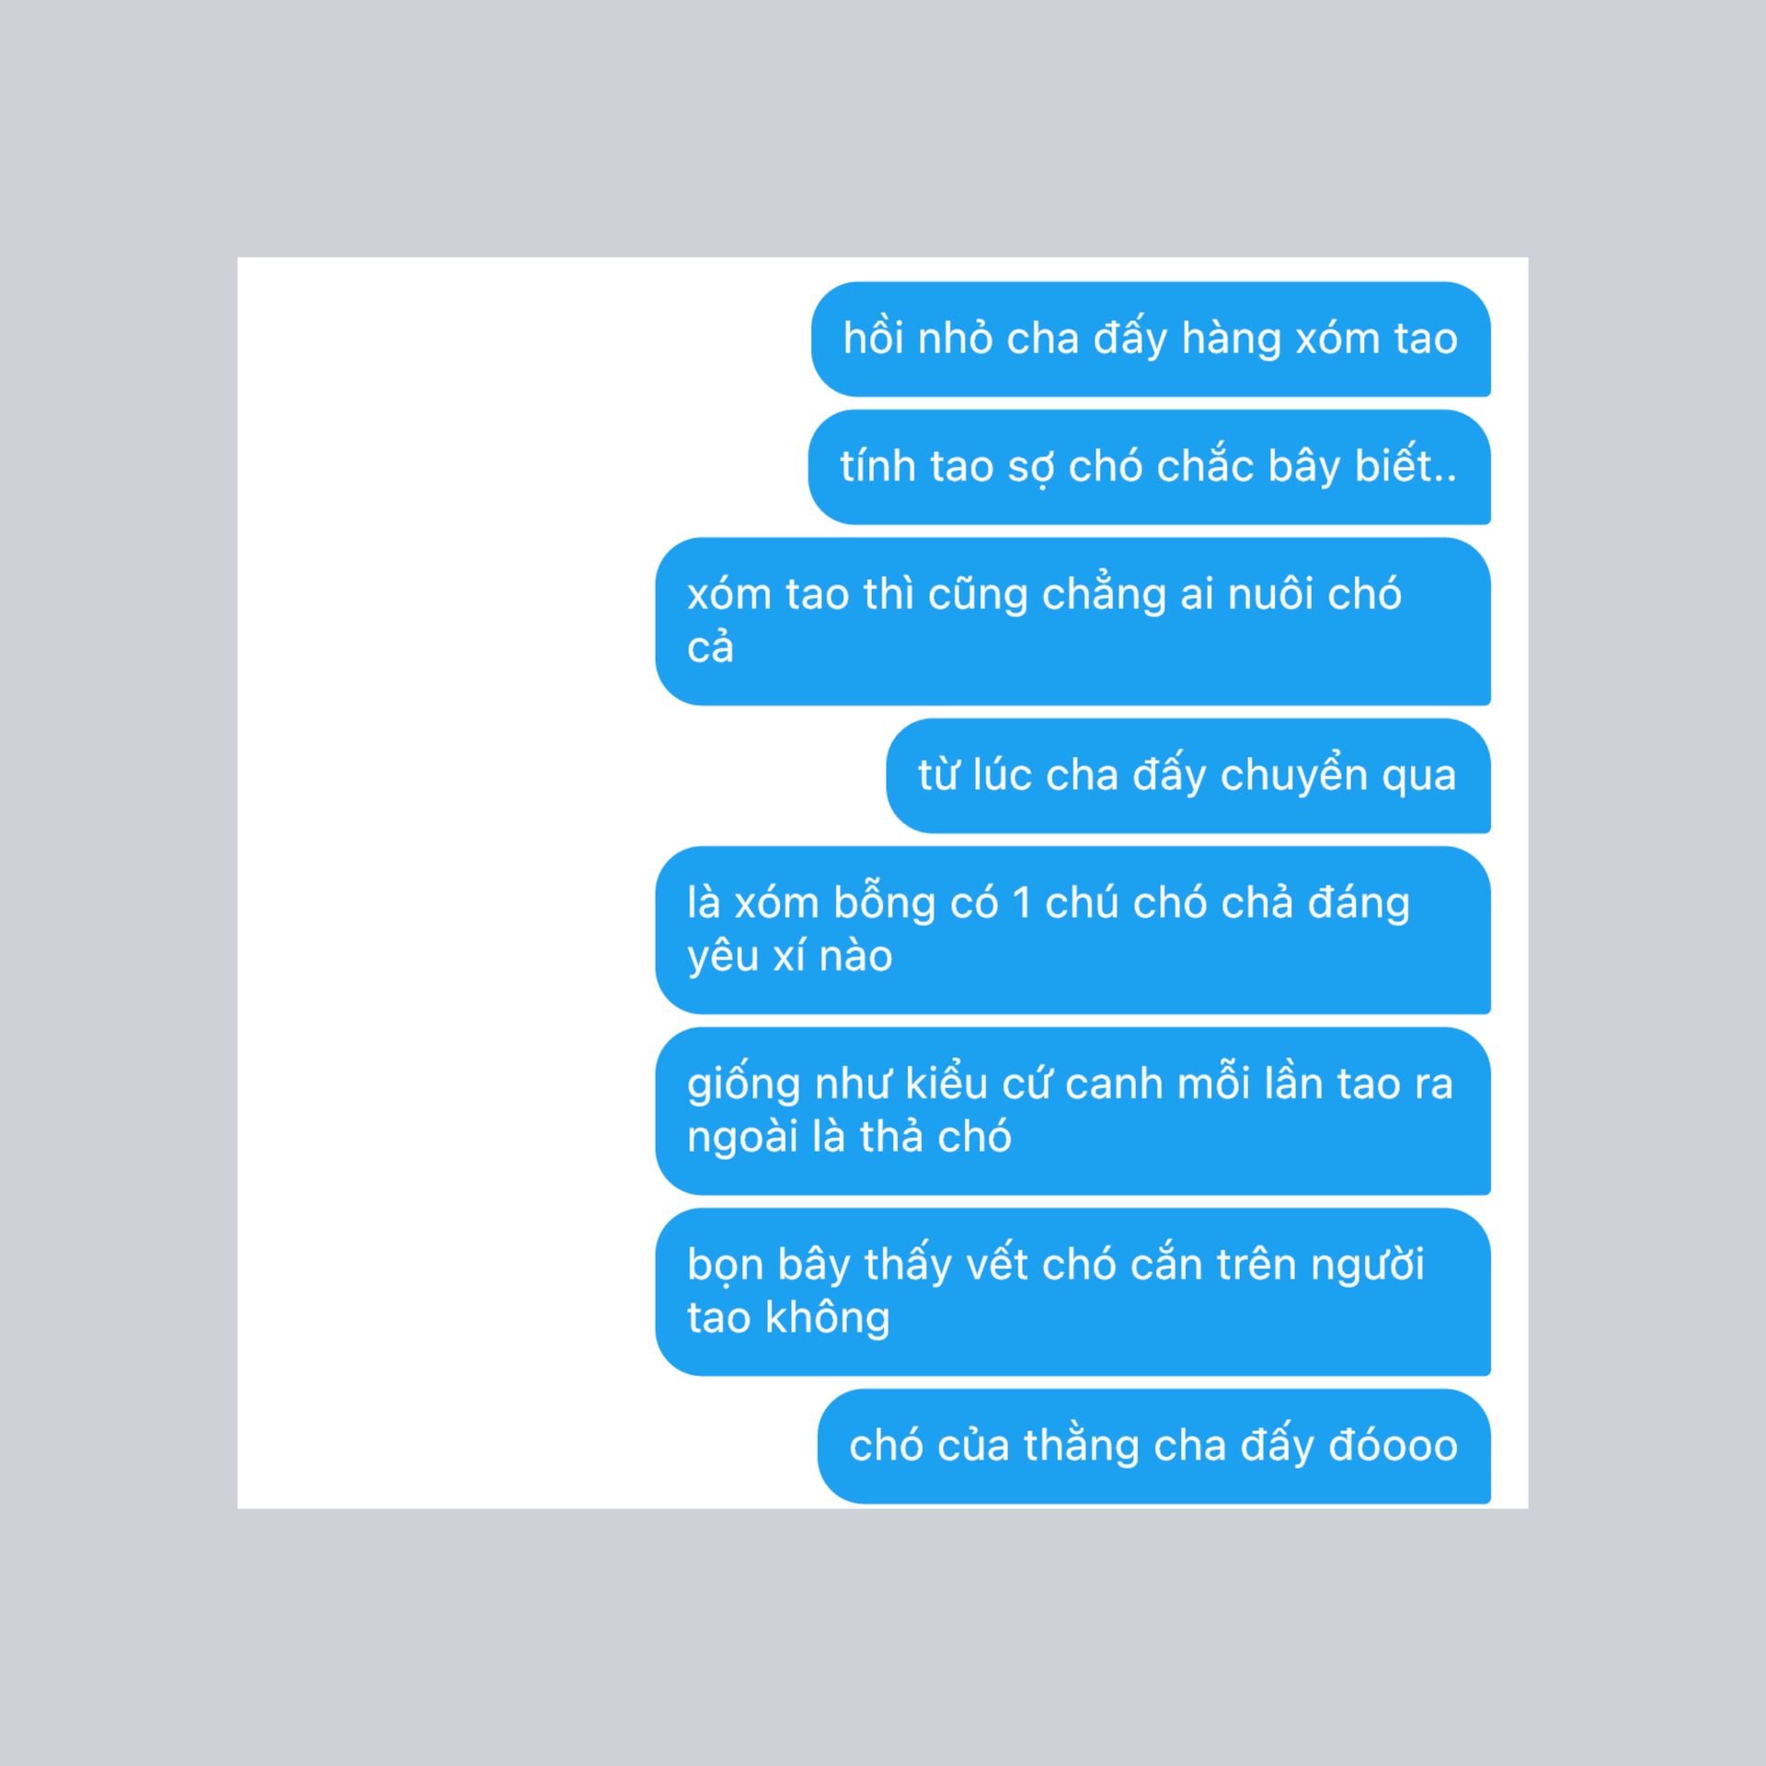This screenshot has width=1766, height=1766.
Task: Select message starting "bọn bây thấy vết chó cắn"
Action: (1072, 1292)
